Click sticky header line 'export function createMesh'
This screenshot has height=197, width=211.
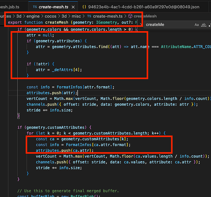[73, 22]
